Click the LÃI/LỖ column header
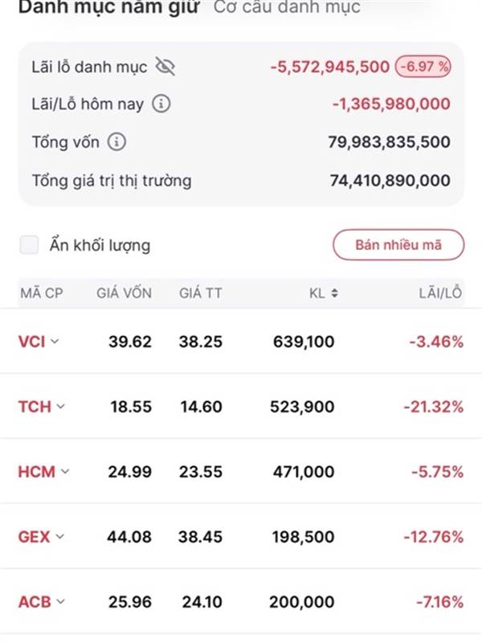 pos(441,294)
